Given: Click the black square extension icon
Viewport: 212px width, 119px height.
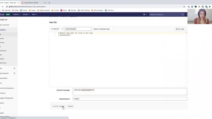Looking at the screenshot, I should pos(195,7).
